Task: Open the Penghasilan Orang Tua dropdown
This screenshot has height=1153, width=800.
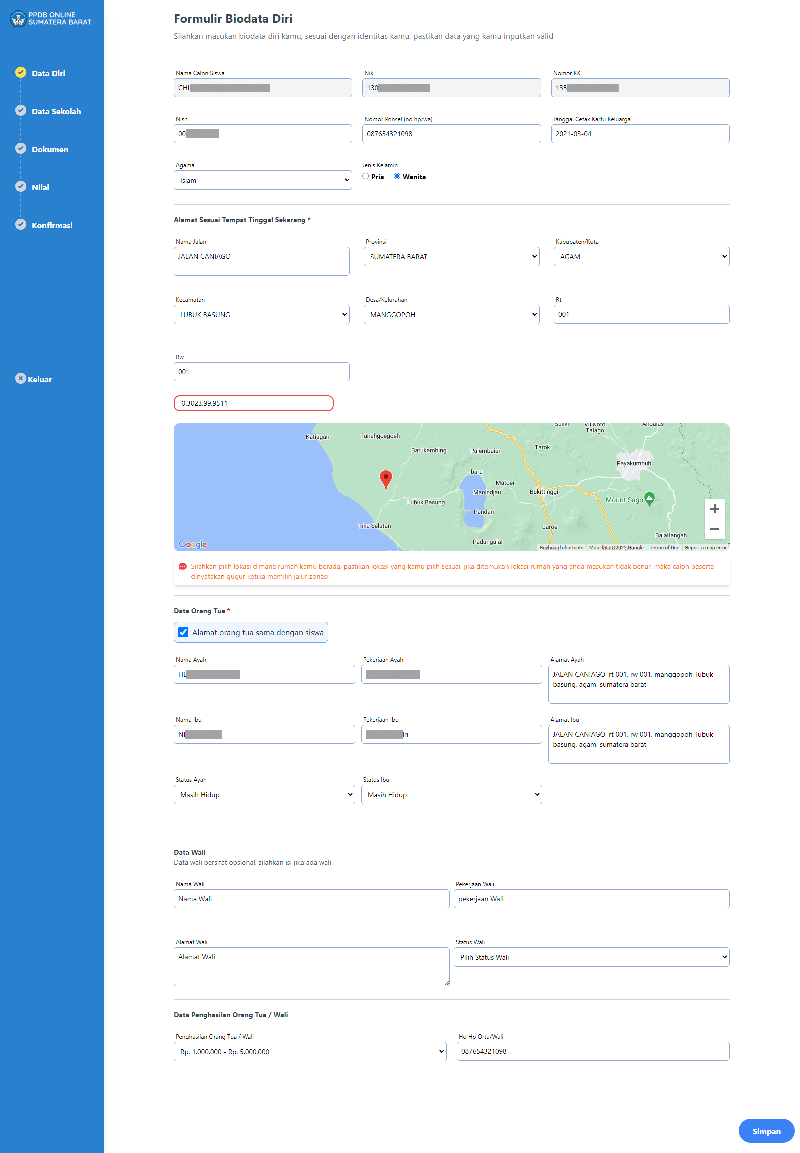Action: tap(310, 1051)
